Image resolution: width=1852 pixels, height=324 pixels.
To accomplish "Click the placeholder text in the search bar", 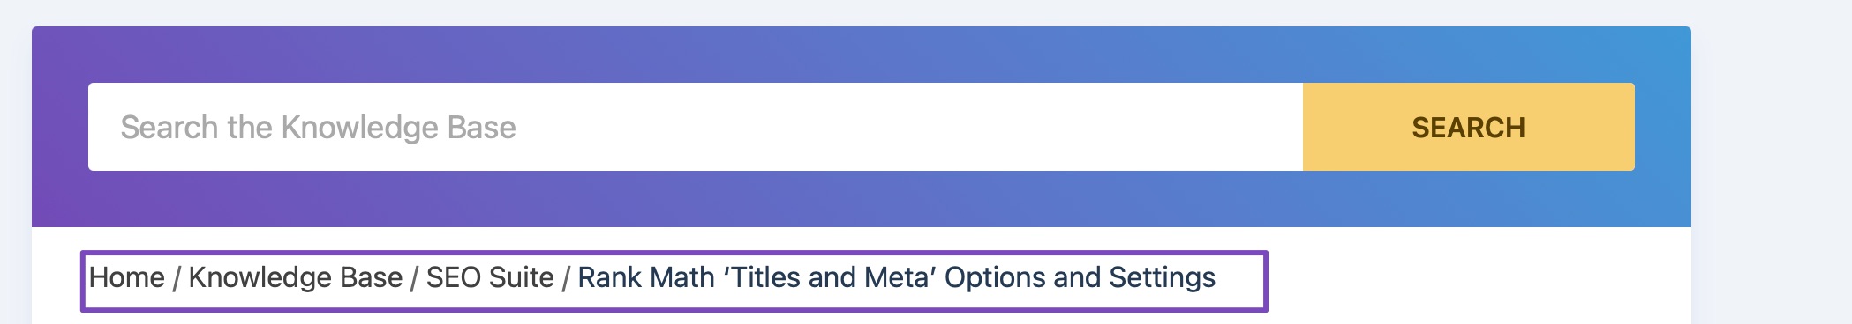I will click(x=318, y=128).
